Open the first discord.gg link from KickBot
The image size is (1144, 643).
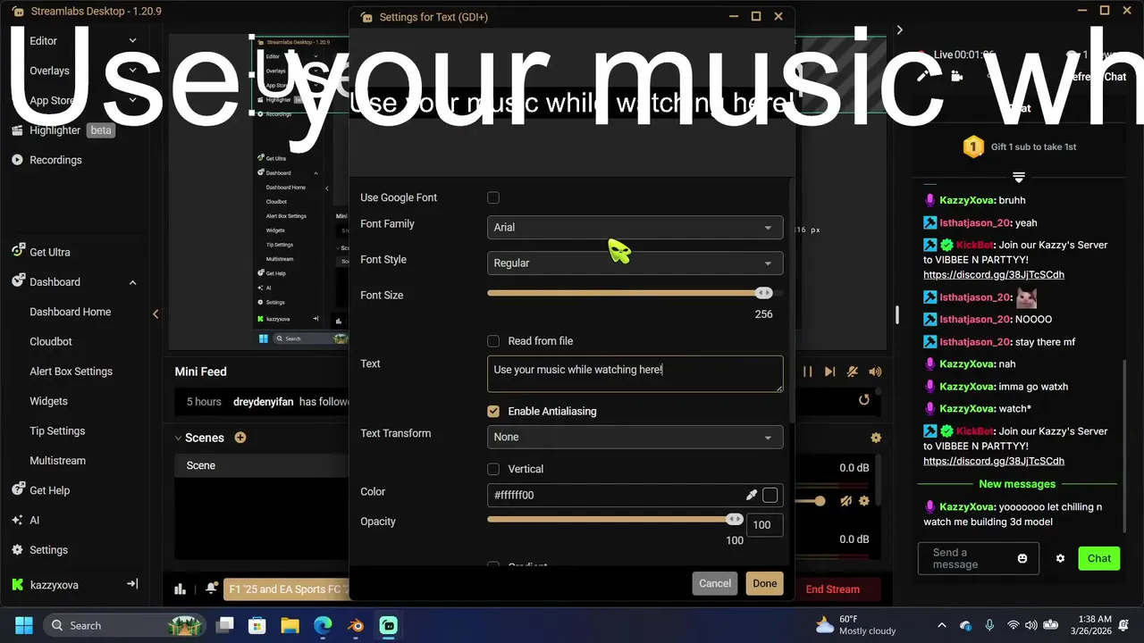[994, 275]
